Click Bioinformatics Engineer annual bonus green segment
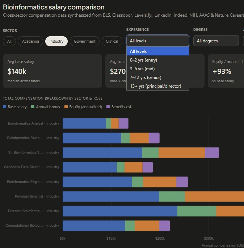The height and width of the screenshot is (248, 244). [x=138, y=182]
